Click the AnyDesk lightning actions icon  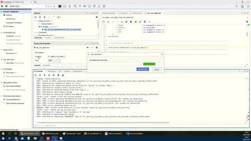(x=80, y=6)
